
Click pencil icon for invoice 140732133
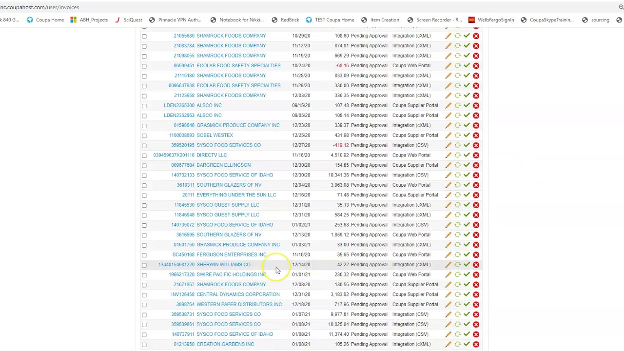pos(448,175)
